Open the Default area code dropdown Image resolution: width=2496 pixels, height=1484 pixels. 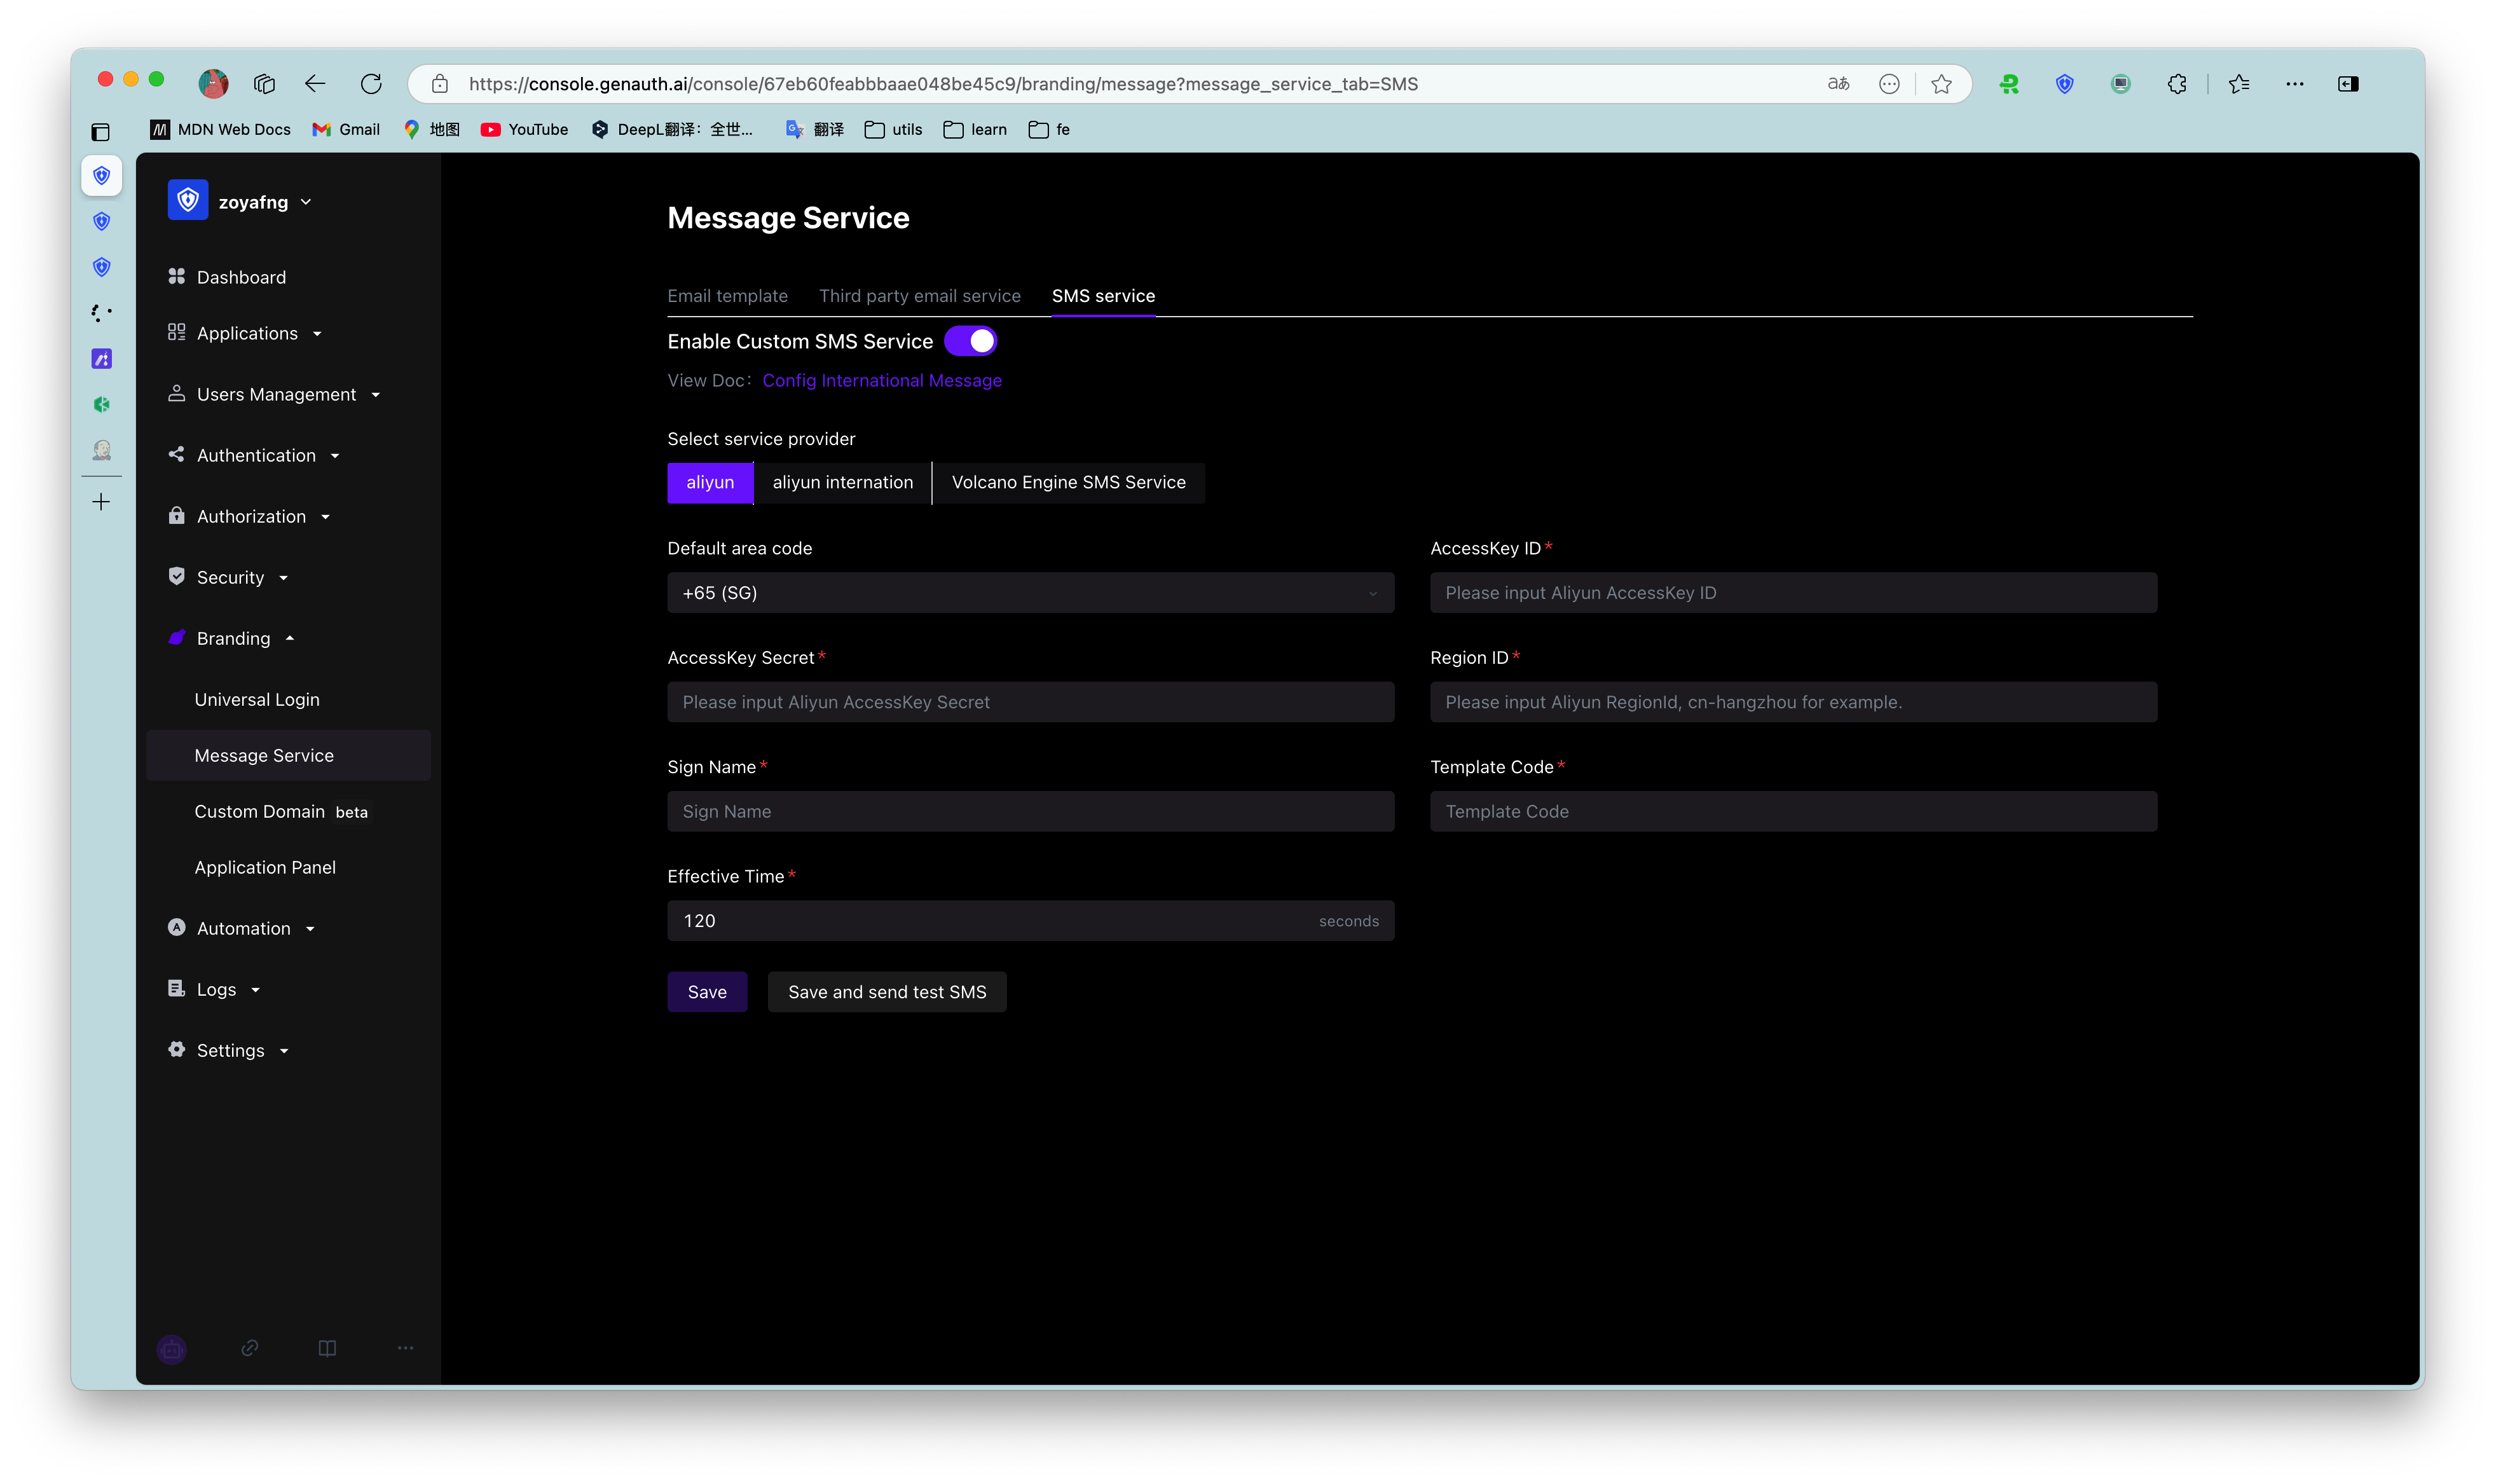point(1029,593)
